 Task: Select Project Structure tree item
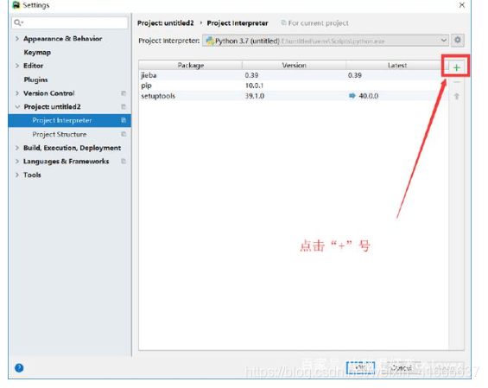click(x=60, y=134)
